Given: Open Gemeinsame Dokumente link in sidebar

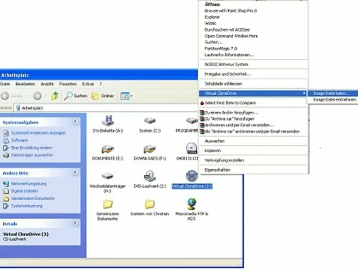Looking at the screenshot, I should (33, 198).
